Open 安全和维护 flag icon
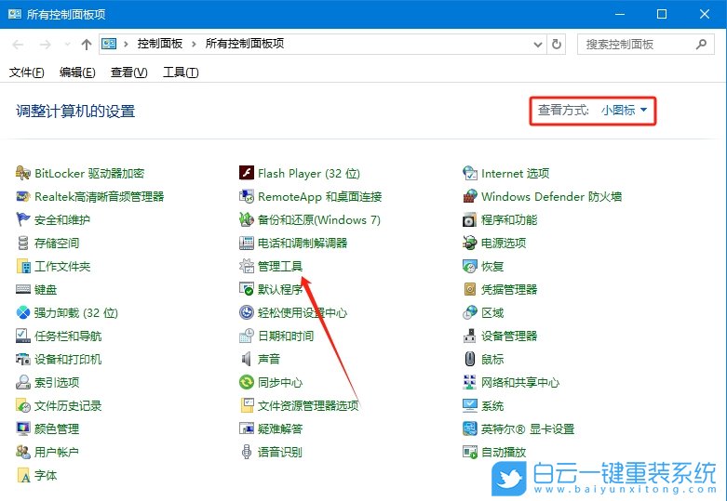The image size is (727, 501). coord(22,219)
